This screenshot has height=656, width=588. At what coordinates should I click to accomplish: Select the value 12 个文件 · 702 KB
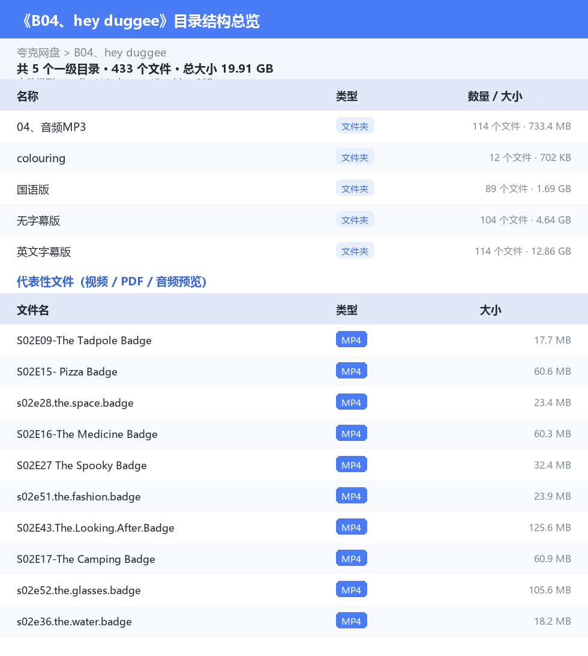(x=530, y=158)
